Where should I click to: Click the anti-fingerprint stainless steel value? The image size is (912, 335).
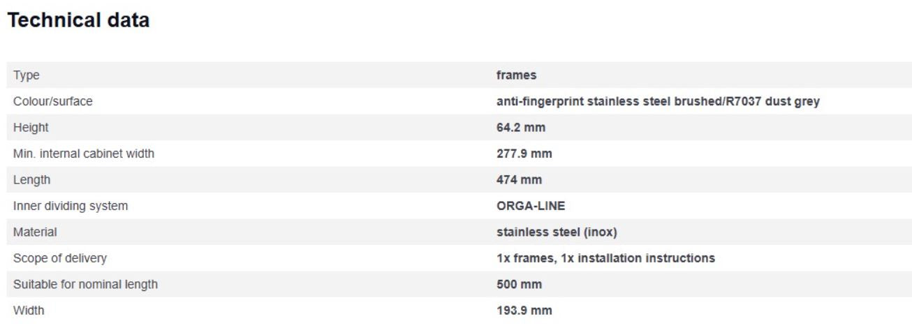click(x=658, y=101)
